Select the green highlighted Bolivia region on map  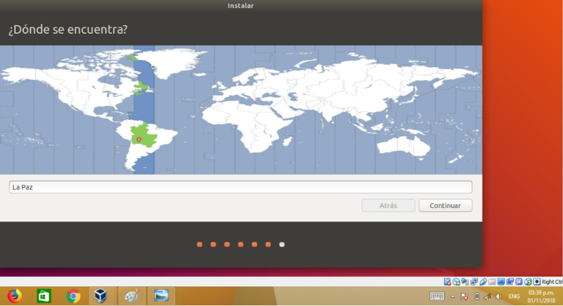coord(145,135)
